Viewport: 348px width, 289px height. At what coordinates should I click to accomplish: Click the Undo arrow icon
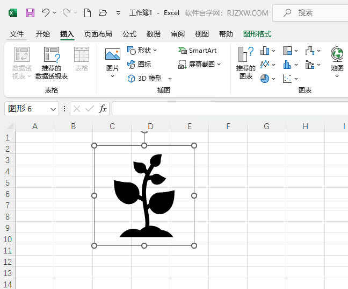[45, 12]
